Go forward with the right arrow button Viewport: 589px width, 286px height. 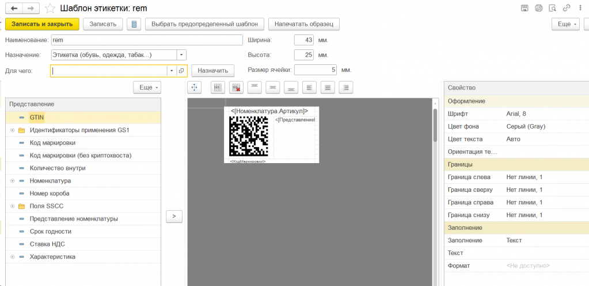tap(32, 8)
